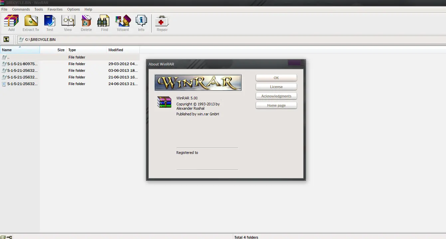Click the Delete files toolbar icon

coord(86,21)
